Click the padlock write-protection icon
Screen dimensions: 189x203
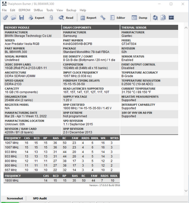(51, 18)
